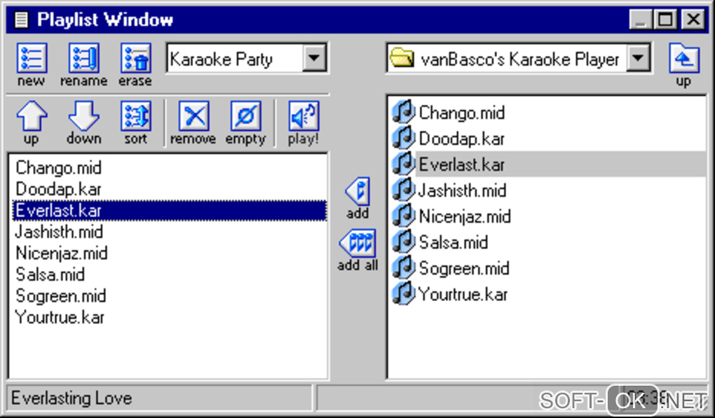Select Sogreen.mid file name in folder browser
Image resolution: width=715 pixels, height=418 pixels.
click(464, 268)
